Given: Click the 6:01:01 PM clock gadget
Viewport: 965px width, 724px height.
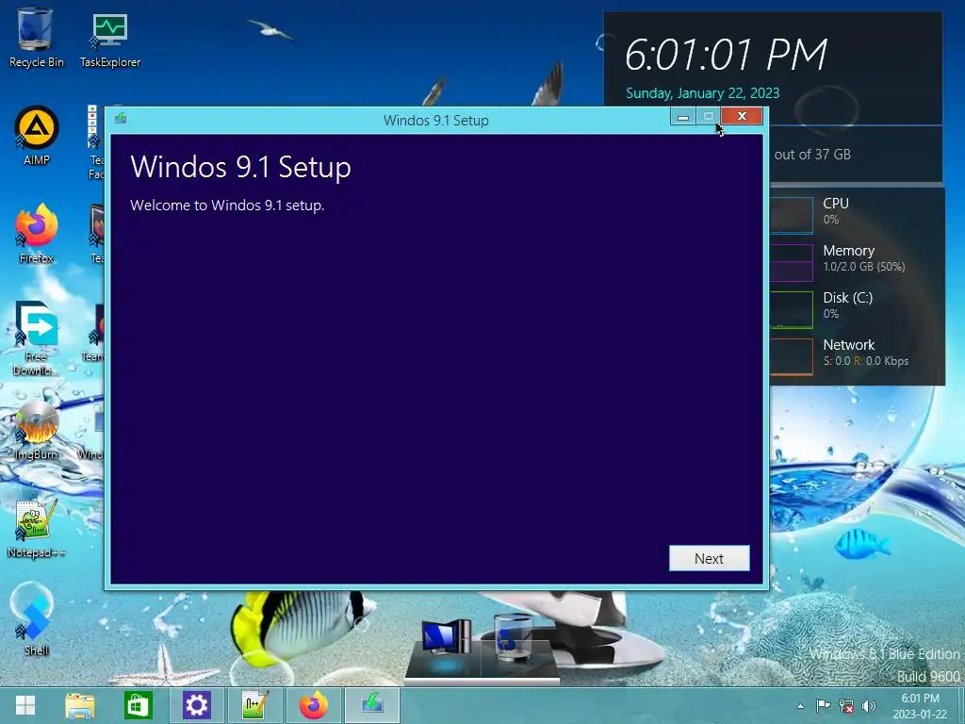Looking at the screenshot, I should pyautogui.click(x=727, y=55).
